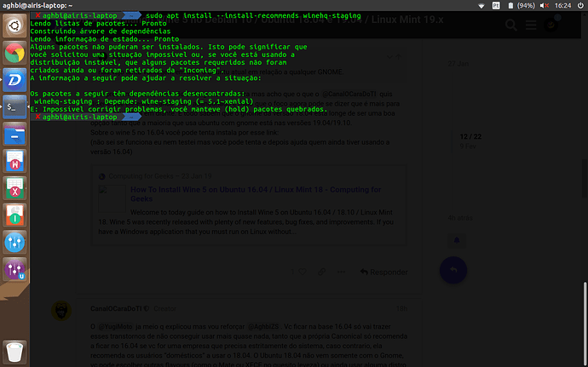Focus the Terminal icon in launcher

tap(14, 106)
